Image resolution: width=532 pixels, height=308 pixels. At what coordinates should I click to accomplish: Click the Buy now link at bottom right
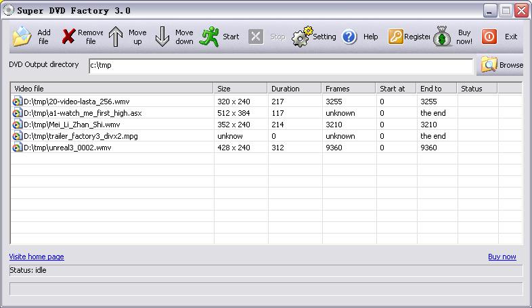tap(502, 257)
